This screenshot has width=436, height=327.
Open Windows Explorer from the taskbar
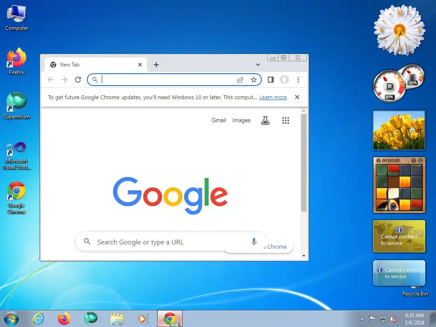(x=117, y=318)
